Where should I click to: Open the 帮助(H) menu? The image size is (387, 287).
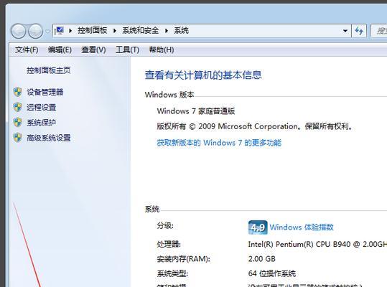pyautogui.click(x=162, y=50)
